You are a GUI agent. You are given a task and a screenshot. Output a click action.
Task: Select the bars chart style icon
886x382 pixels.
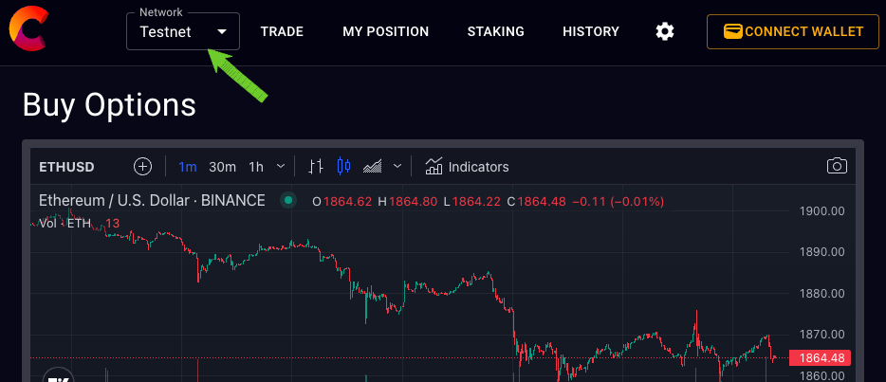click(x=317, y=167)
